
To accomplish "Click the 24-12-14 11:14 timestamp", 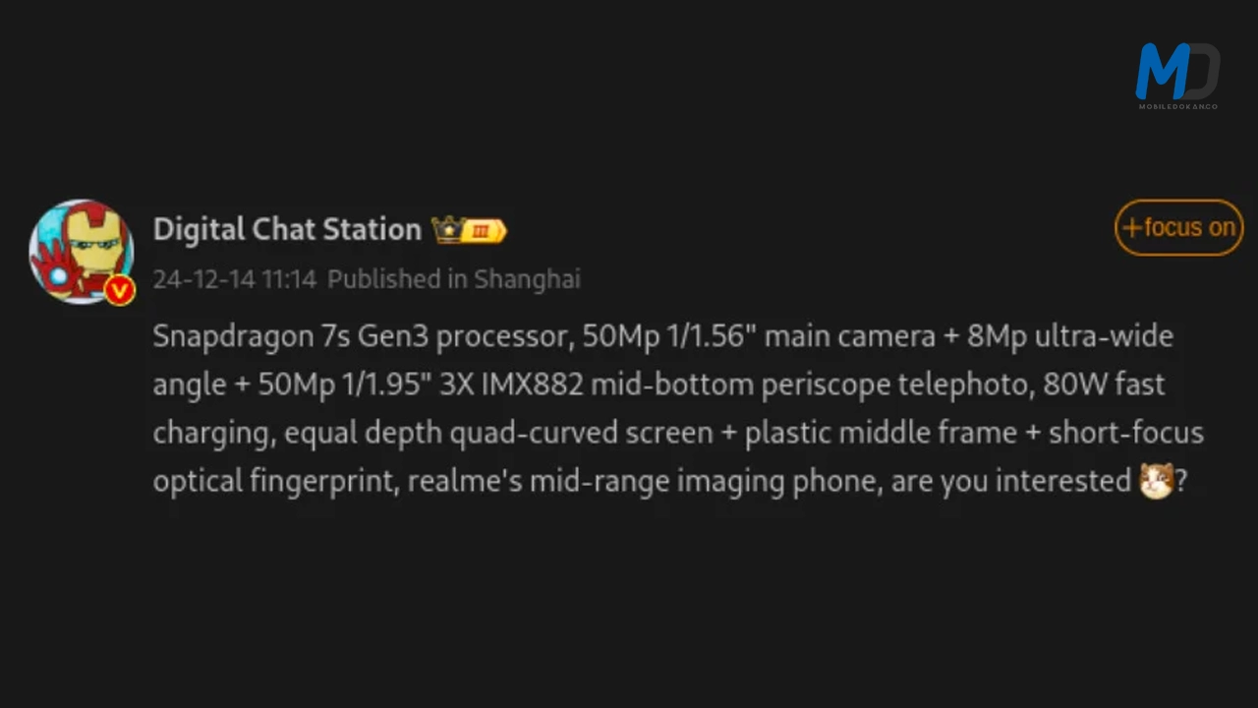I will pyautogui.click(x=234, y=279).
